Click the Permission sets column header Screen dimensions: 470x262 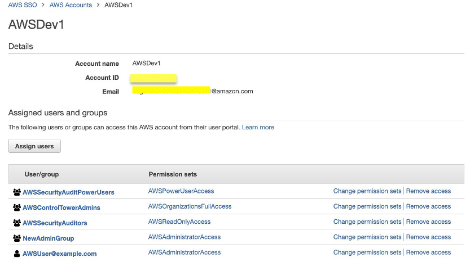pos(173,174)
